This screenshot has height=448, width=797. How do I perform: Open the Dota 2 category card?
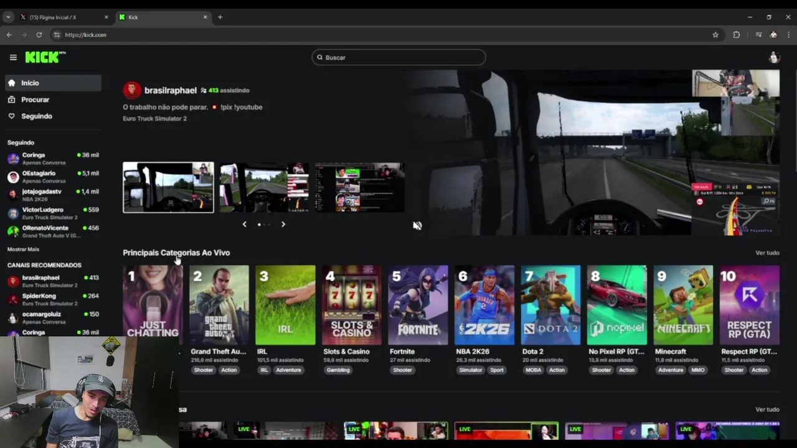tap(550, 305)
